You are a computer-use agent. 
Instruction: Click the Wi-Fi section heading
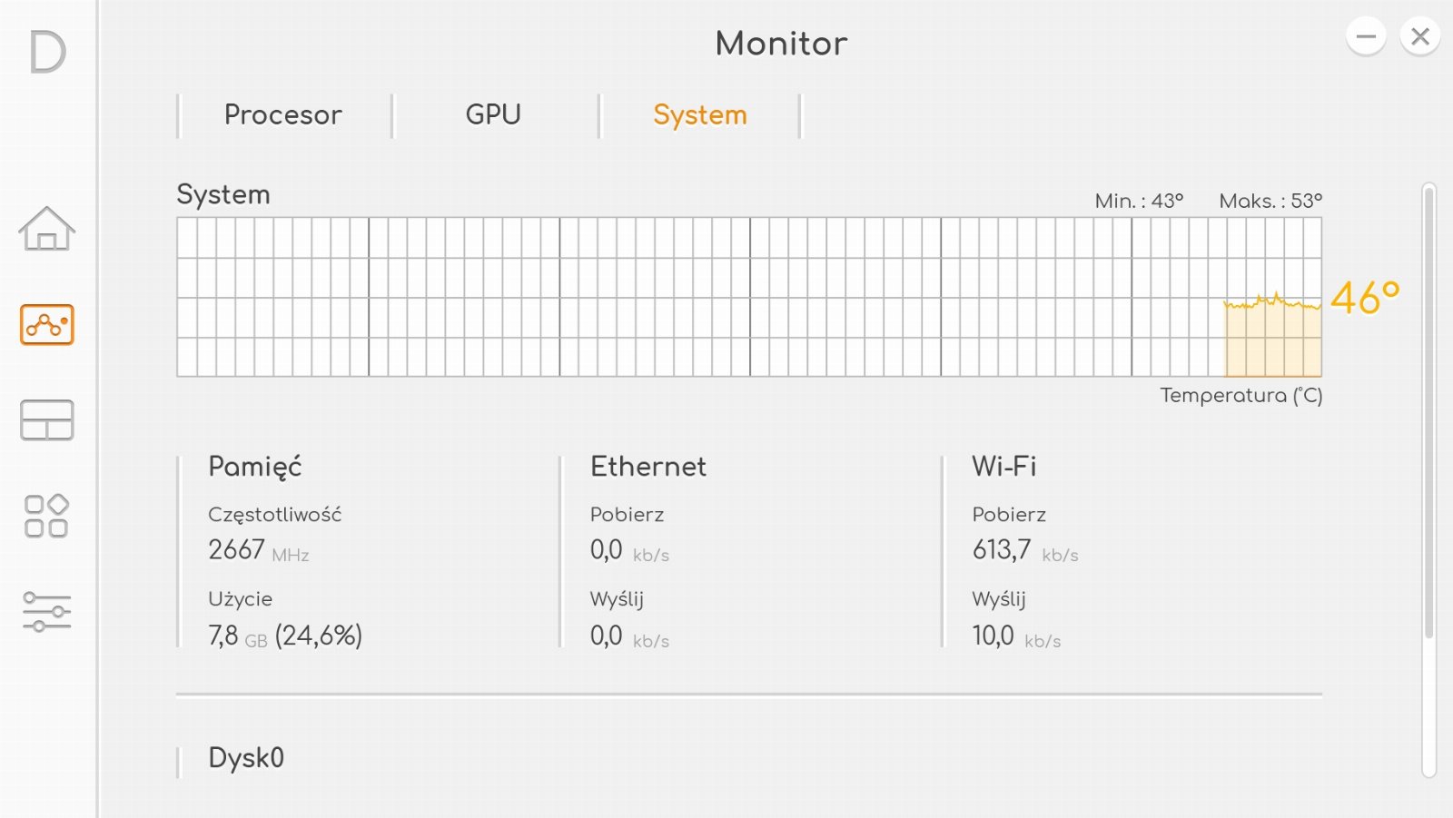(x=1004, y=467)
